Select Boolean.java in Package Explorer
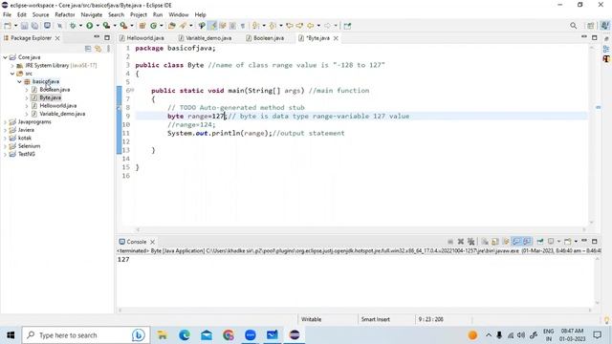Image resolution: width=612 pixels, height=344 pixels. (x=55, y=89)
